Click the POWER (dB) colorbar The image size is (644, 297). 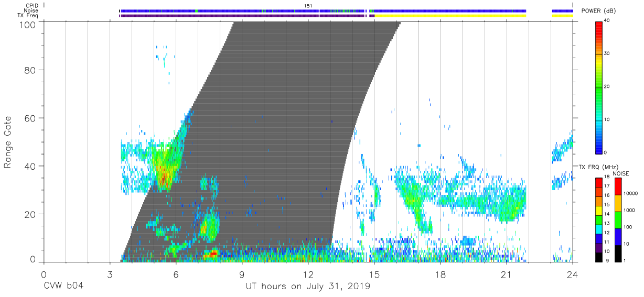(599, 87)
